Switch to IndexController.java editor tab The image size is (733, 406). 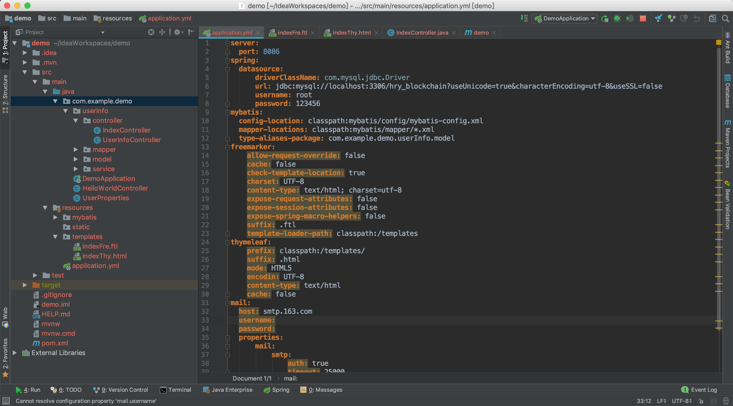click(422, 33)
